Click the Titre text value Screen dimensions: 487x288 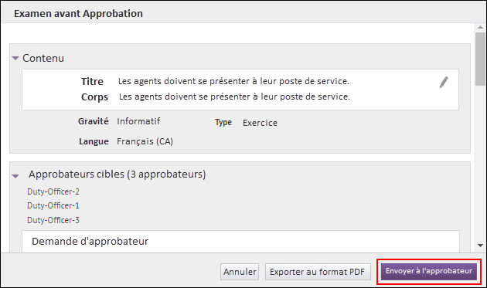233,81
